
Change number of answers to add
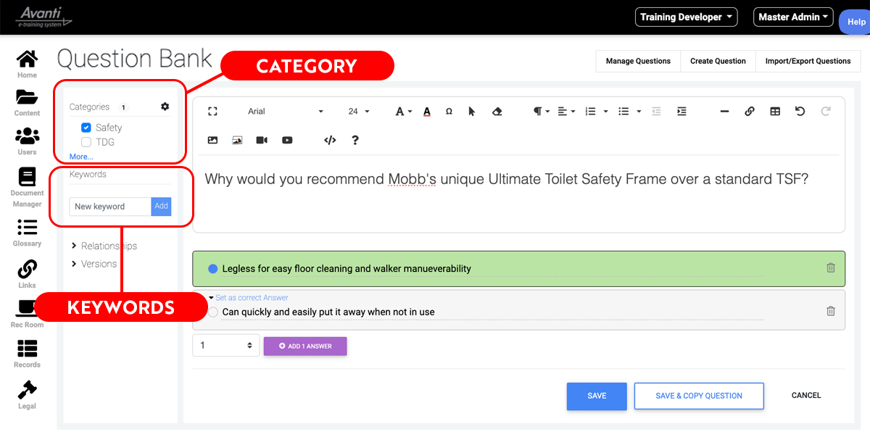[225, 345]
